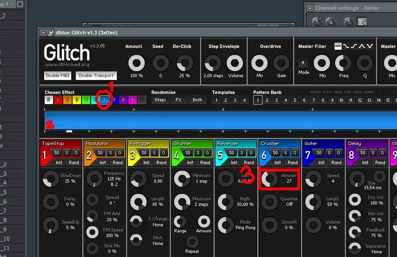Screen dimensions: 397x257
Task: Select orange chosen effect 2 swatch
Action: tap(67, 100)
